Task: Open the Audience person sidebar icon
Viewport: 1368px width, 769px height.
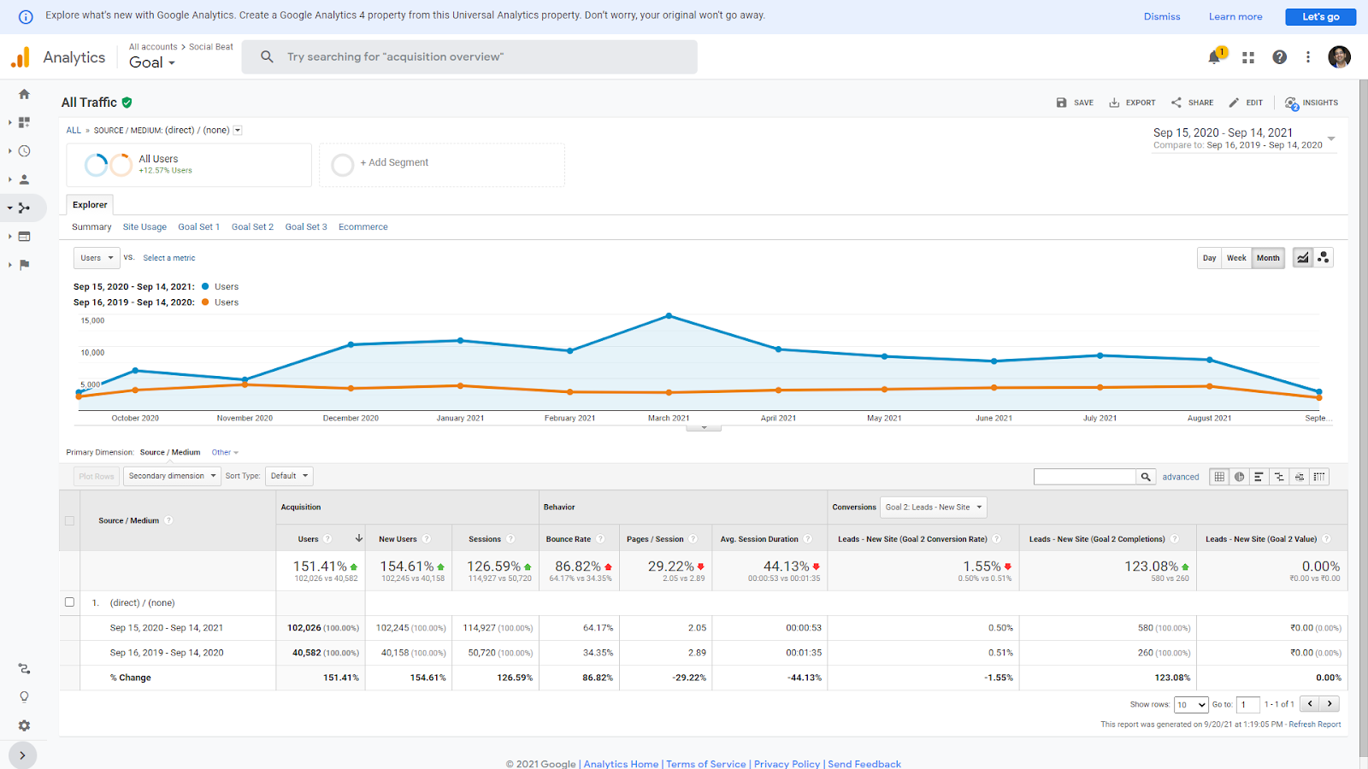Action: [24, 179]
